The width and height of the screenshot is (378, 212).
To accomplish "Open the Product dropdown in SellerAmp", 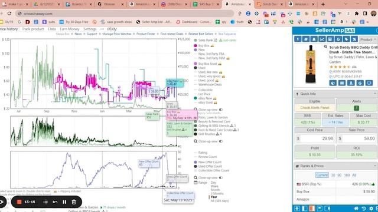I will click(x=368, y=39).
